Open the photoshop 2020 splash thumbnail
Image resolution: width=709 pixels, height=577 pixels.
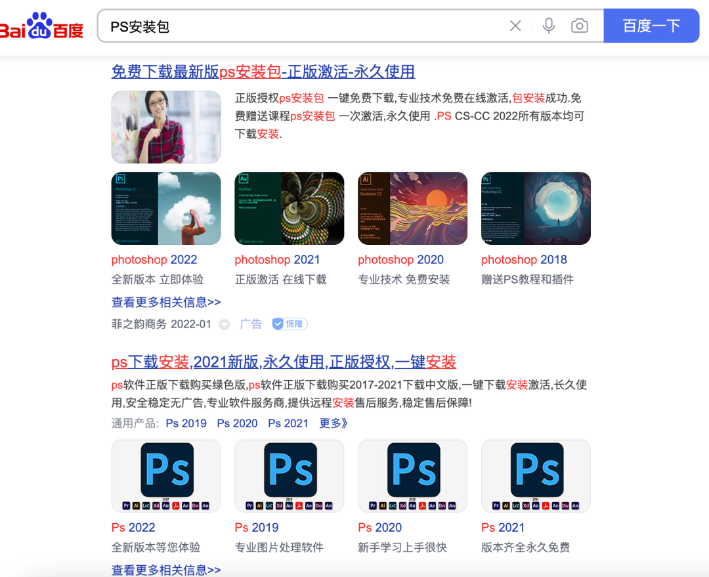point(413,209)
